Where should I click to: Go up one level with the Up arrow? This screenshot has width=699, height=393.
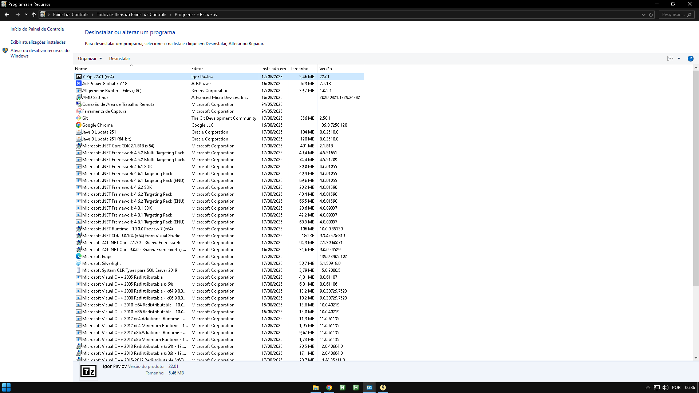click(34, 15)
